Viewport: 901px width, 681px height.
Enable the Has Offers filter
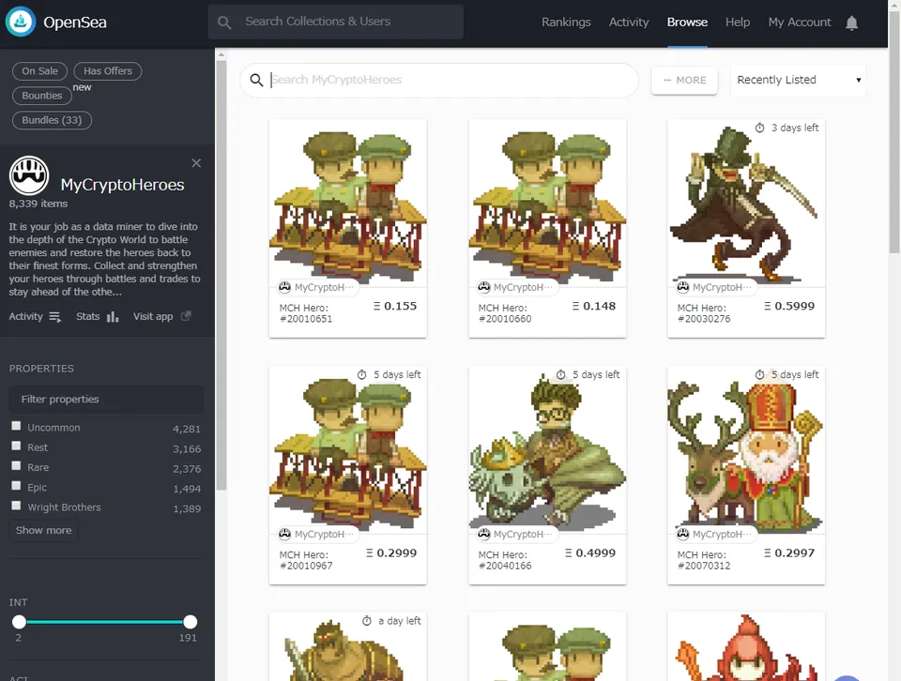[107, 71]
